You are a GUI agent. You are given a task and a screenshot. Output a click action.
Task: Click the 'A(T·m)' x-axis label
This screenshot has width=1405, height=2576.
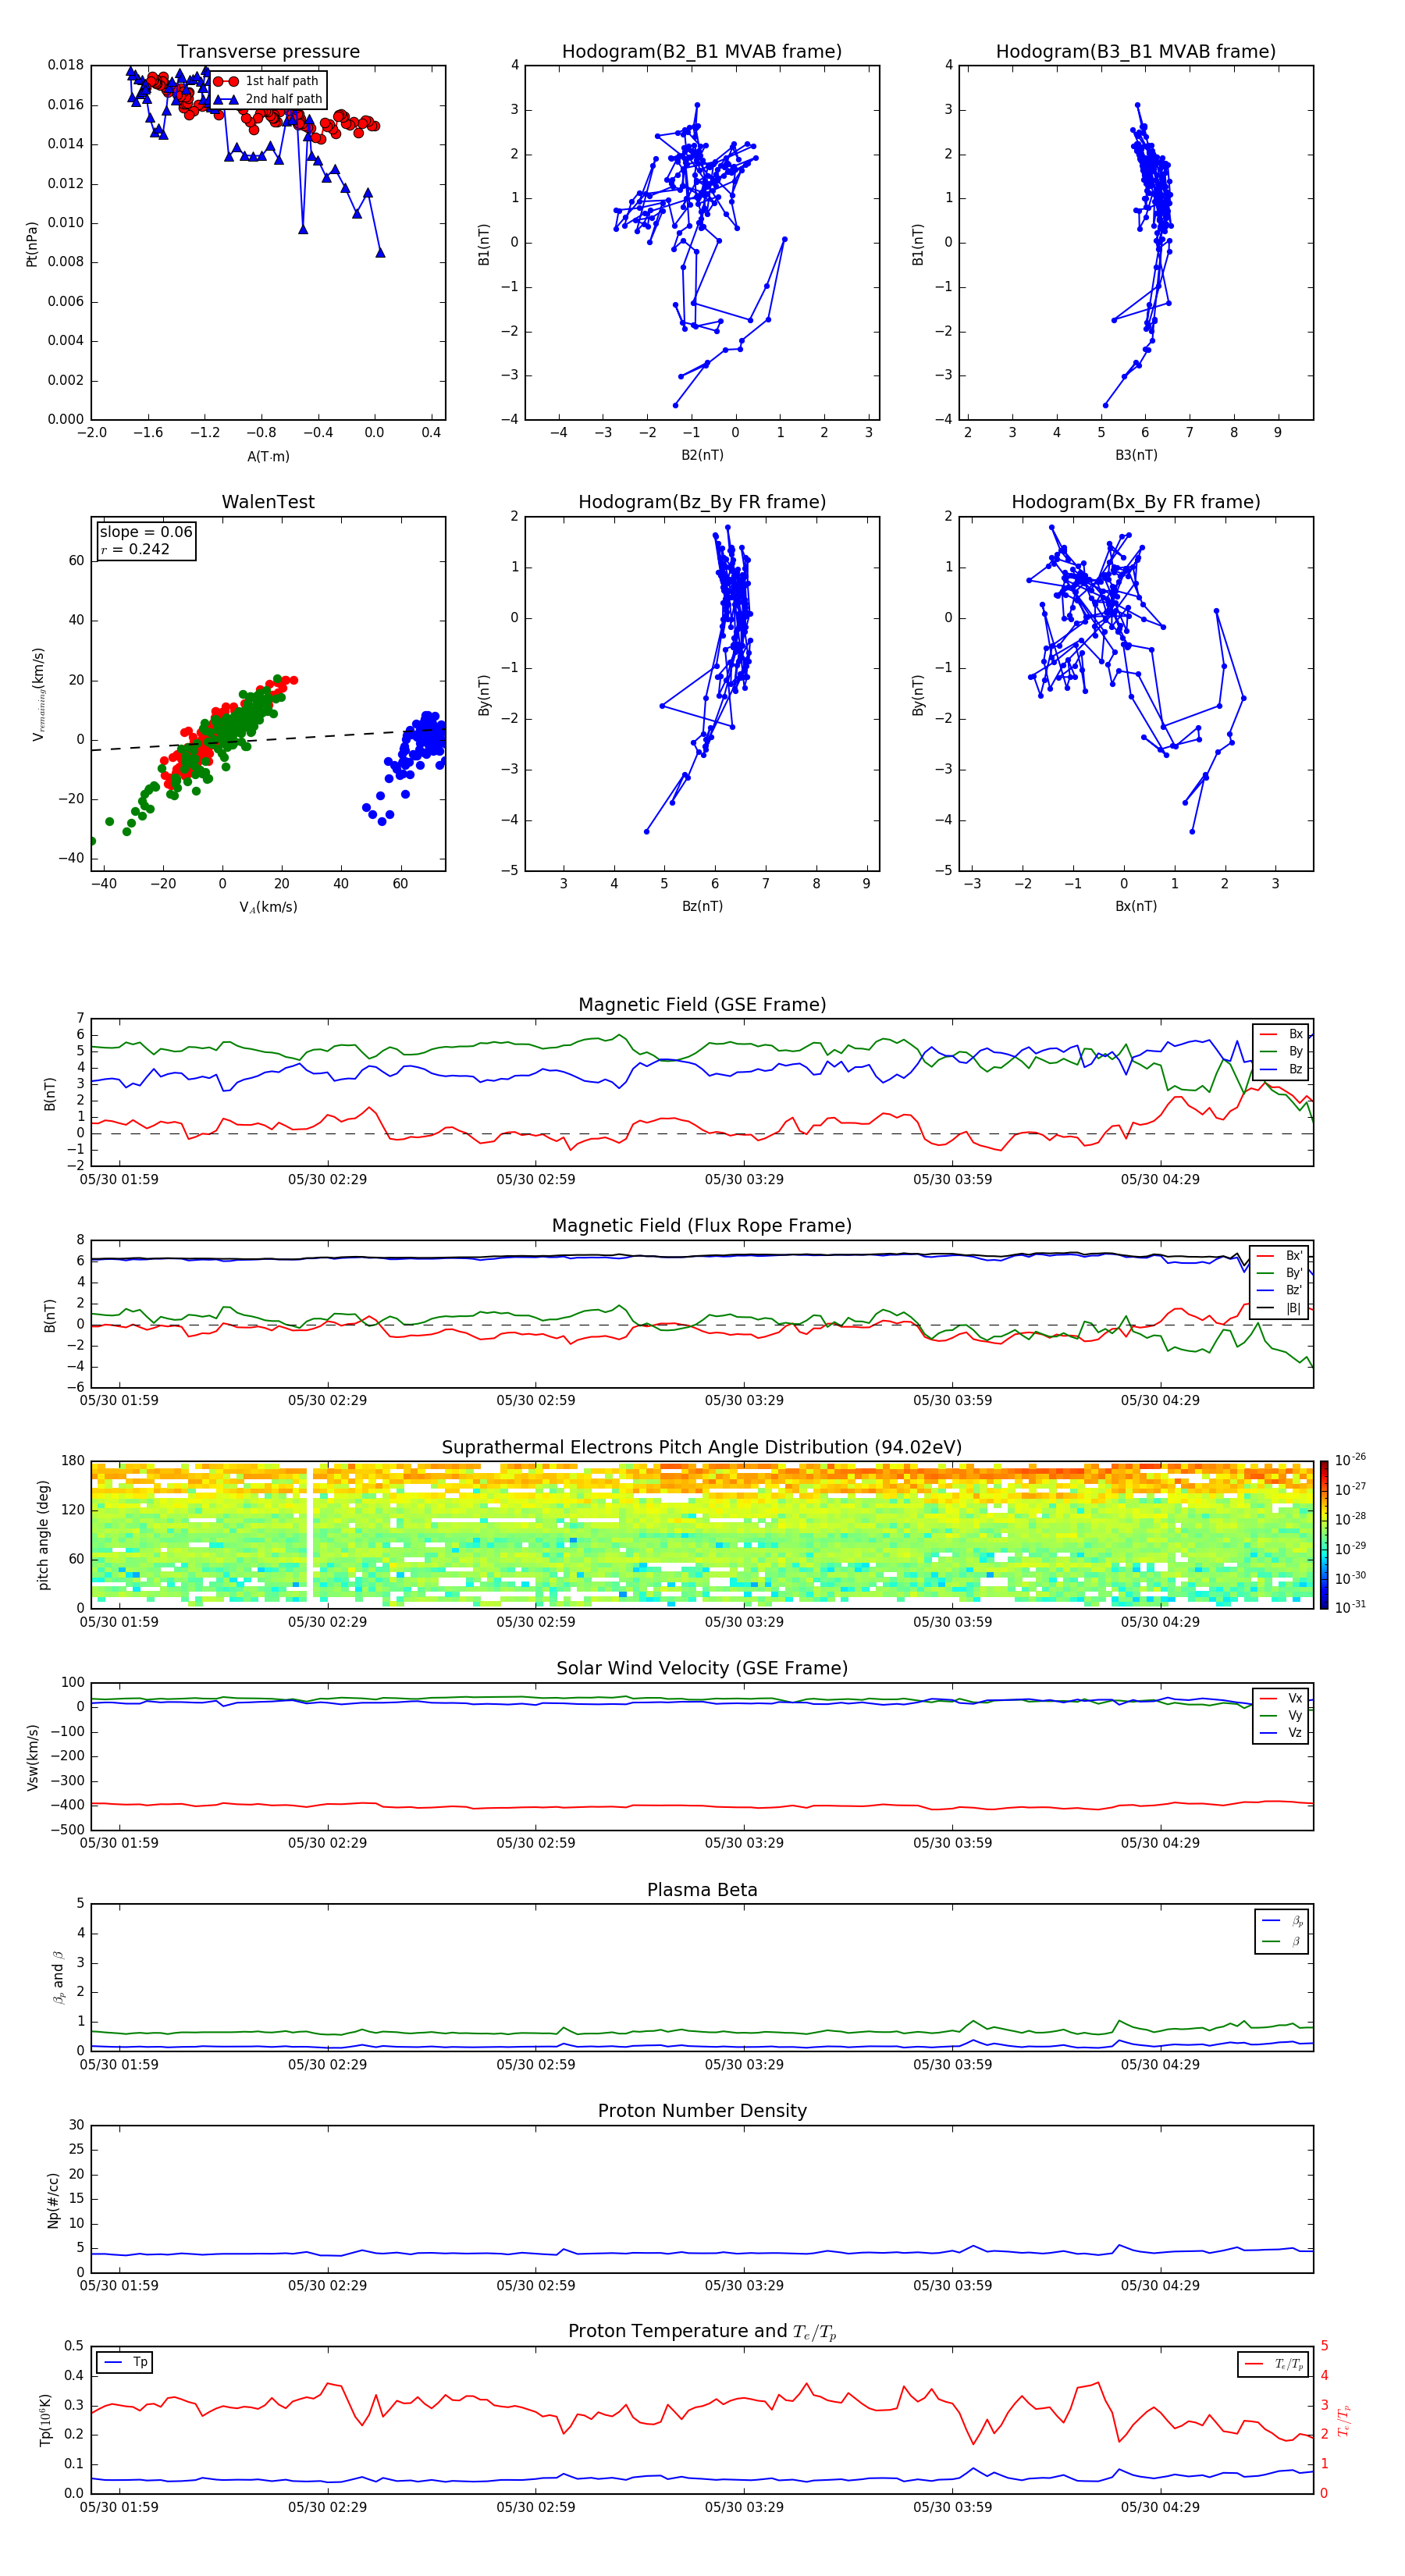point(268,456)
